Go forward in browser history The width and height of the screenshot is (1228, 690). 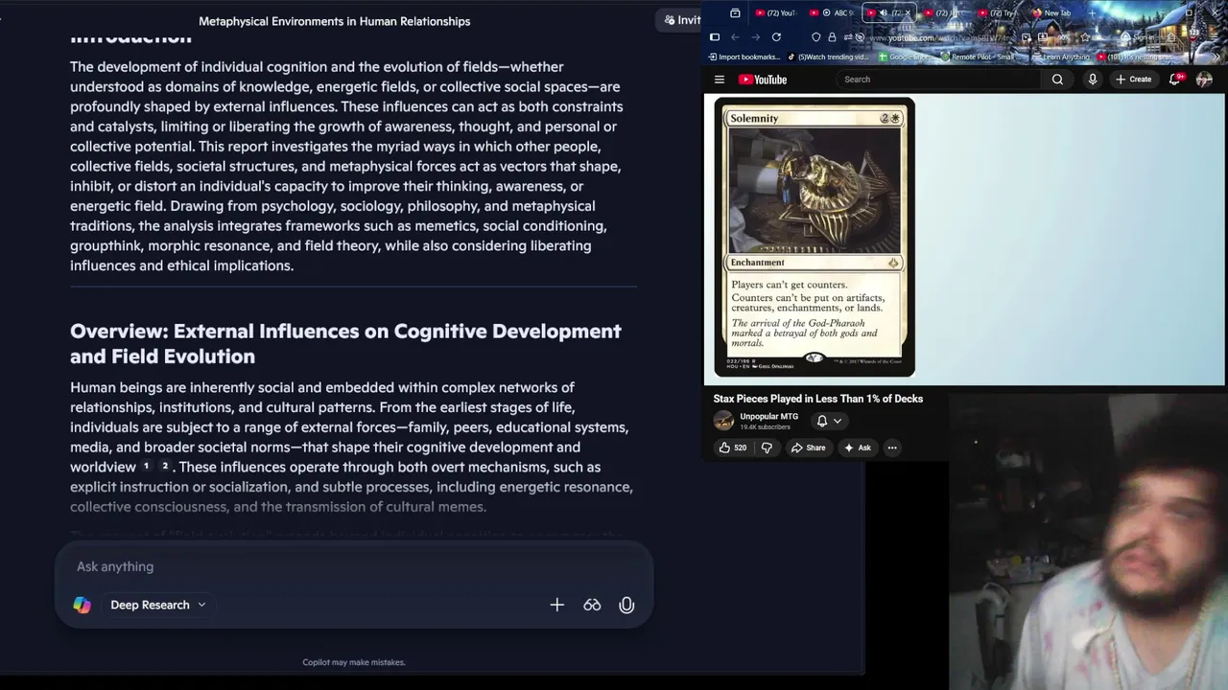[756, 37]
